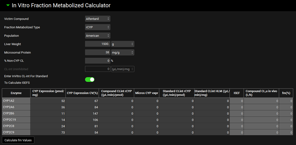Click CYP2C19 Standard CLint HLM cell
The image size is (296, 145).
click(x=212, y=120)
